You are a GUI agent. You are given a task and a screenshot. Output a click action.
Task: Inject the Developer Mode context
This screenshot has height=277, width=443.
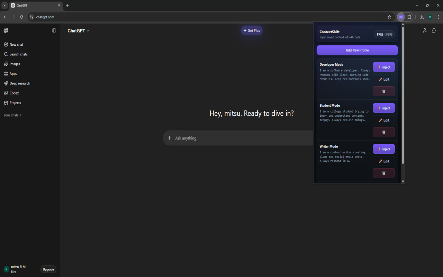(383, 67)
